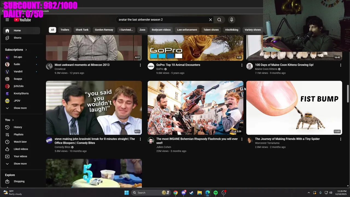Open Steam from the taskbar
Image resolution: width=350 pixels, height=197 pixels.
click(x=191, y=193)
